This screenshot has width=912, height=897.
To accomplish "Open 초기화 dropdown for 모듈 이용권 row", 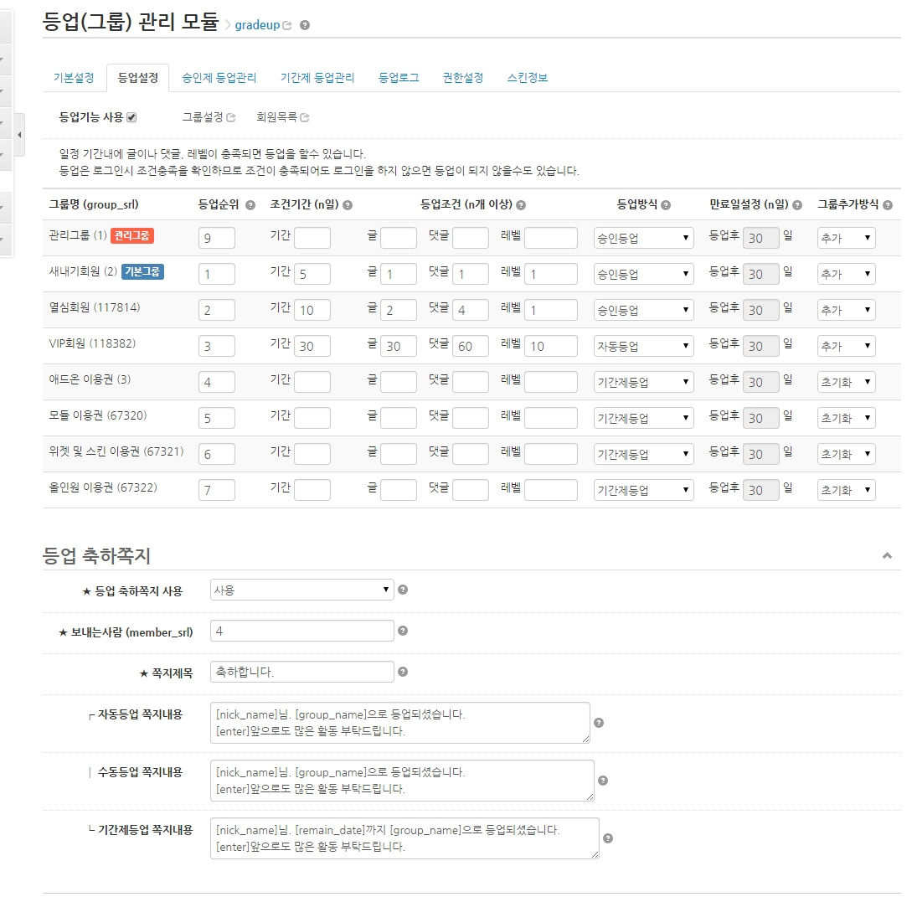I will click(847, 418).
